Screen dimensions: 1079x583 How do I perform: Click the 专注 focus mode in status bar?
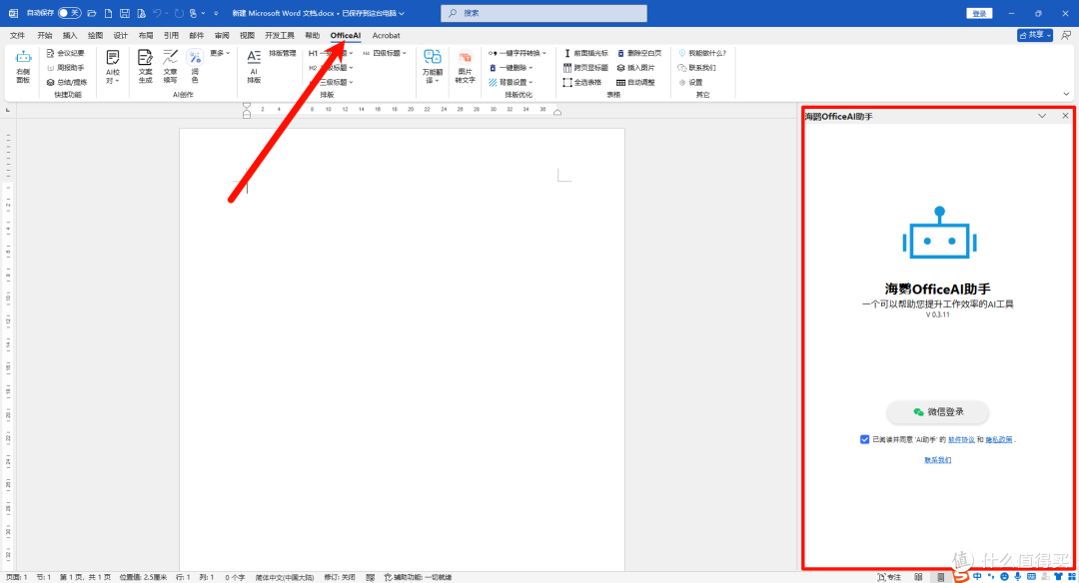(889, 577)
